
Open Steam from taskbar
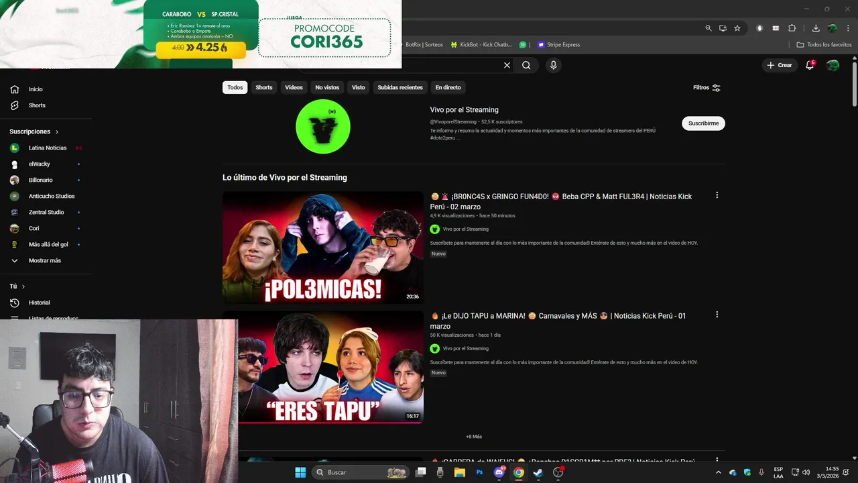pyautogui.click(x=538, y=472)
